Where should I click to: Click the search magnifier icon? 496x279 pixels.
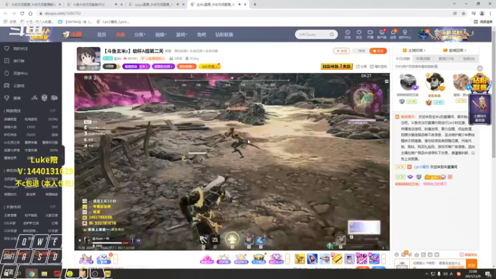pyautogui.click(x=332, y=35)
